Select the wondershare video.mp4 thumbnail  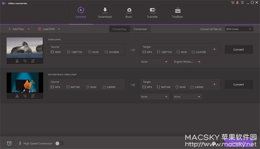coord(25,83)
